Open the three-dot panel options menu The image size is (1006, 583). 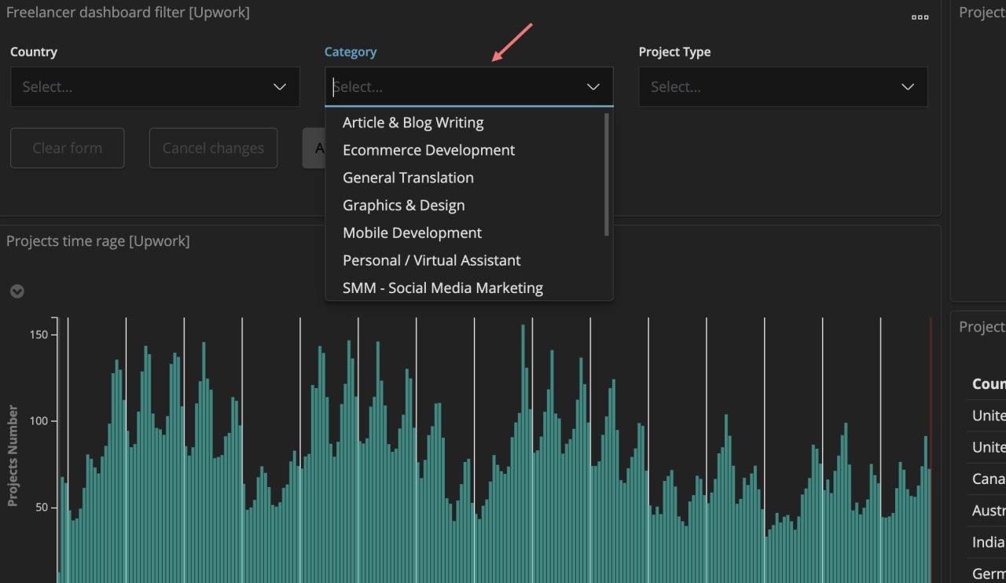click(920, 17)
